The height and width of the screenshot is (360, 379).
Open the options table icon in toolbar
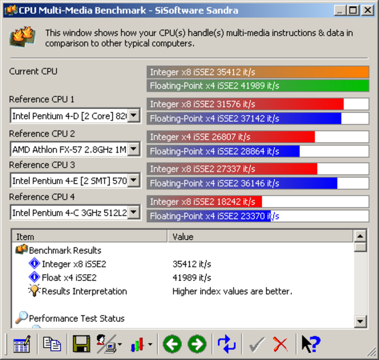point(22,344)
